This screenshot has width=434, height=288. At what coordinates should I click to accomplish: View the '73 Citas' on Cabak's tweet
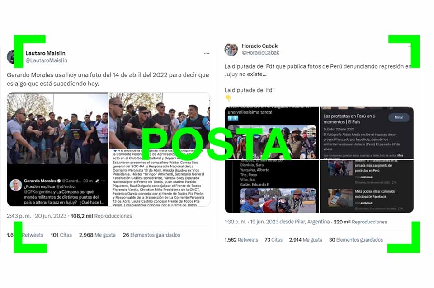[x=274, y=240]
